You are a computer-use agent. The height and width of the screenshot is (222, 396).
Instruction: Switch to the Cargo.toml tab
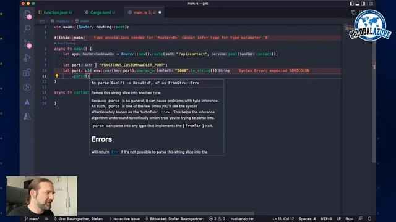click(x=100, y=12)
